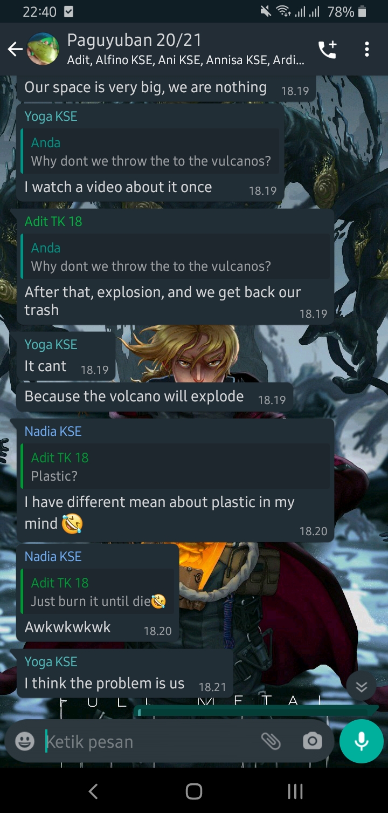Tap sender name Nadia KSE above plastic message
The image size is (388, 813).
(x=53, y=431)
